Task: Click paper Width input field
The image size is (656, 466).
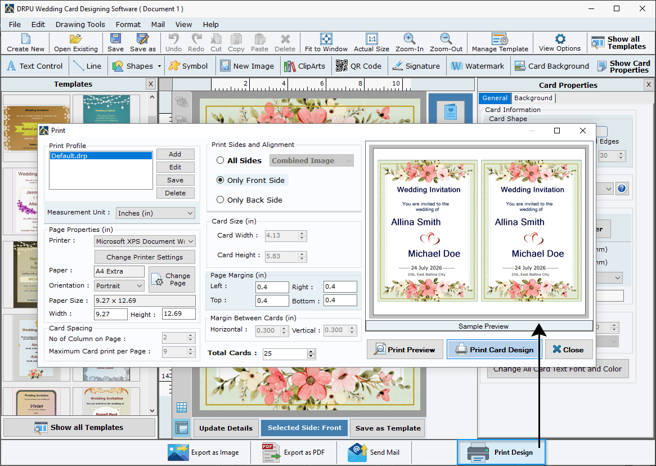Action: (110, 314)
